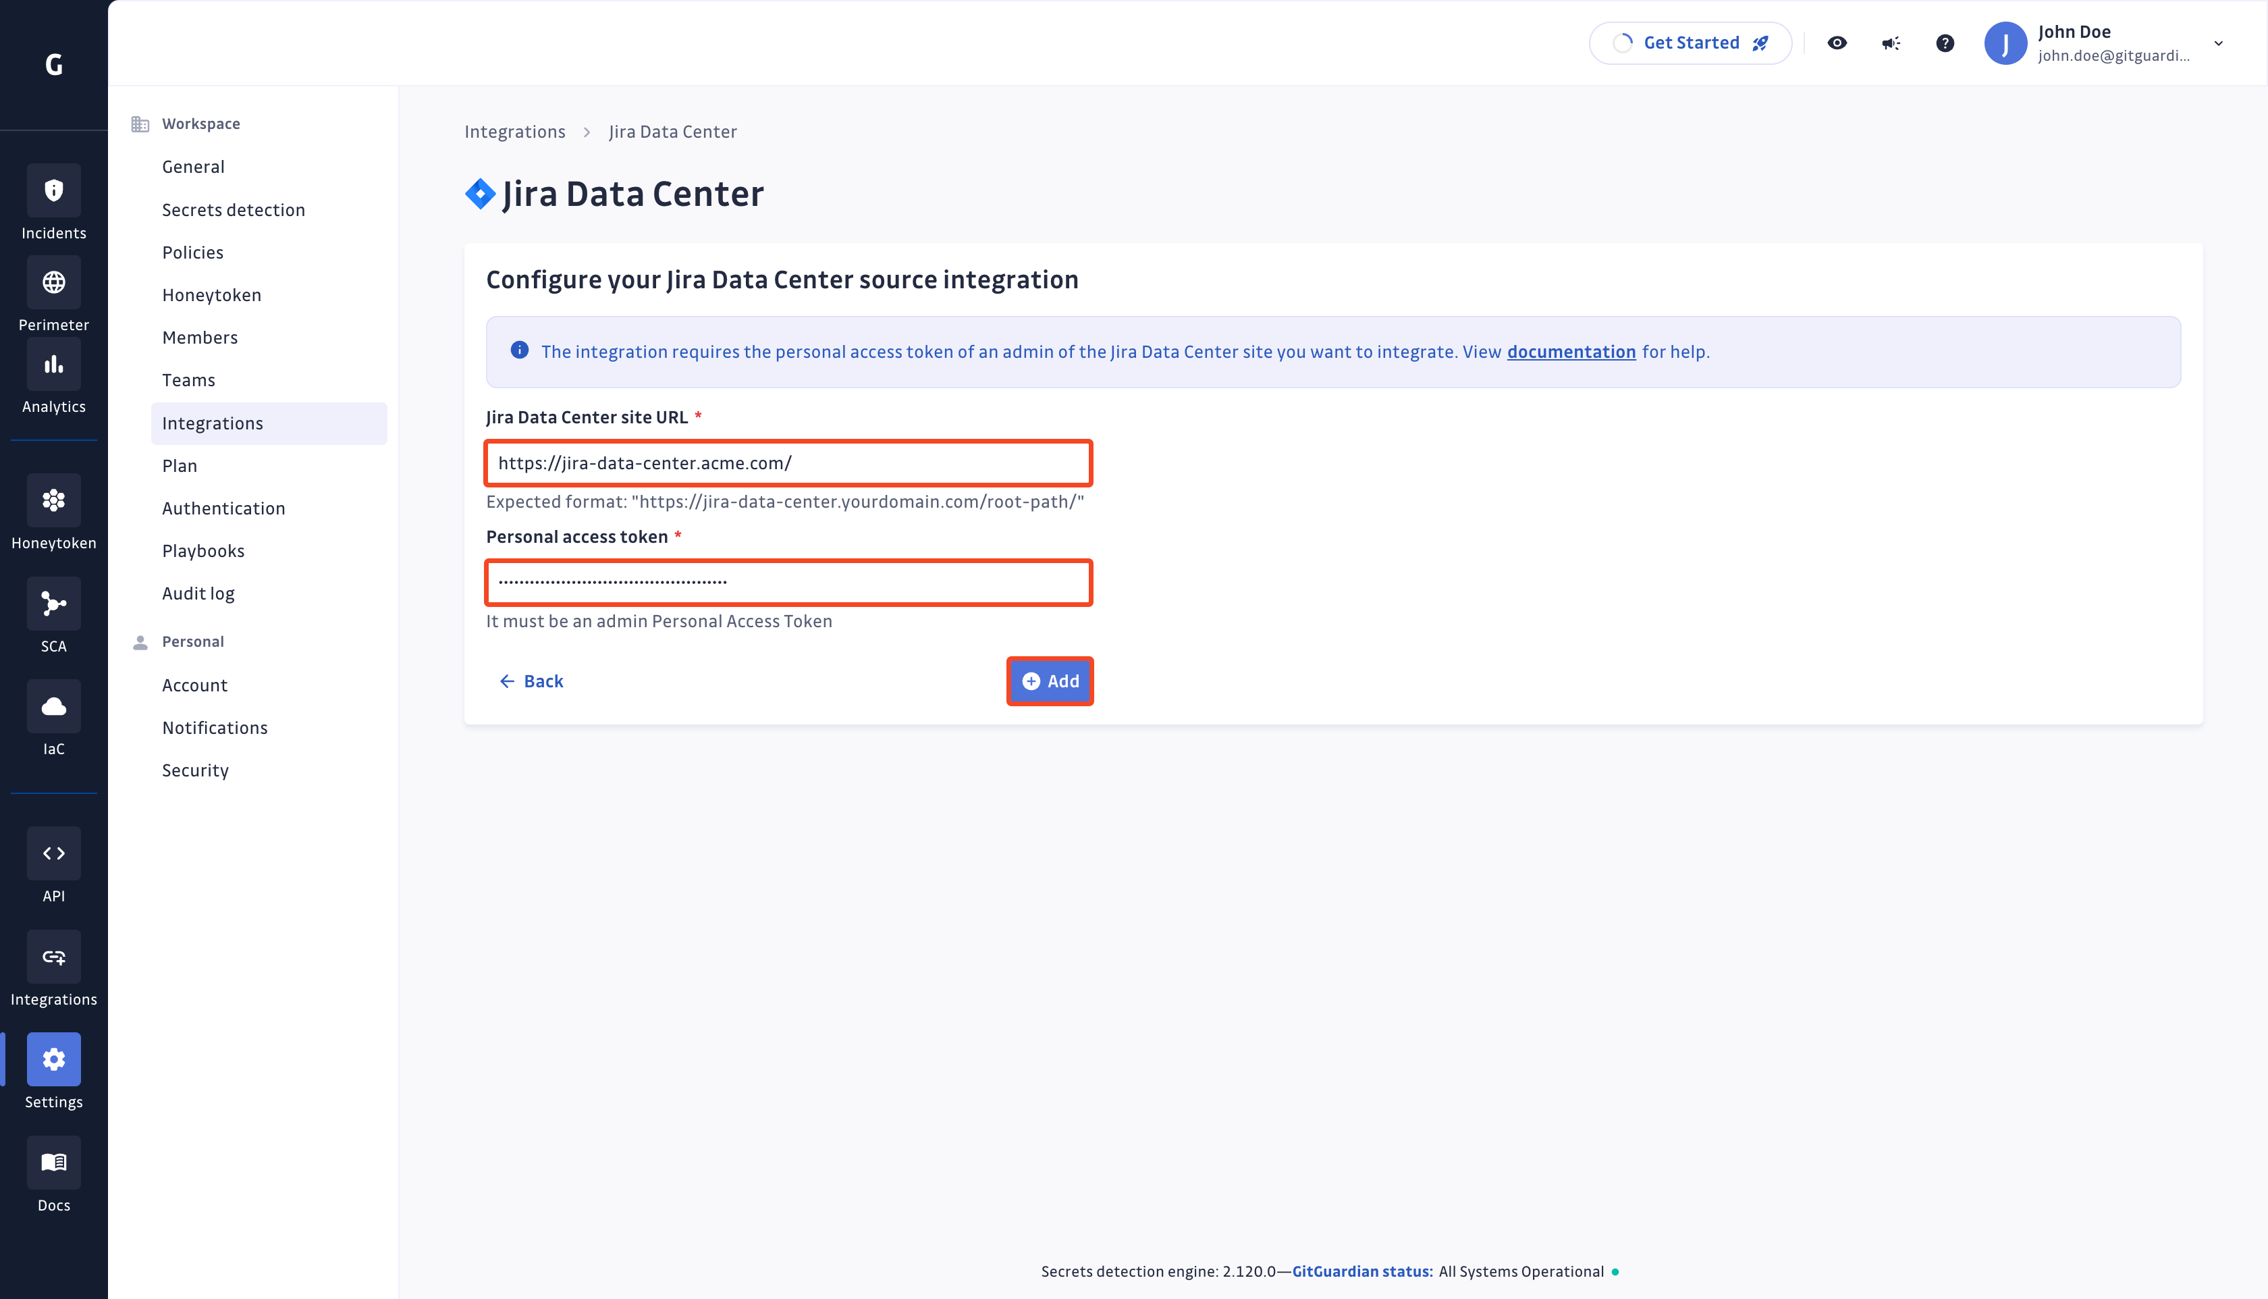Open General workspace settings
The height and width of the screenshot is (1299, 2268).
(194, 167)
